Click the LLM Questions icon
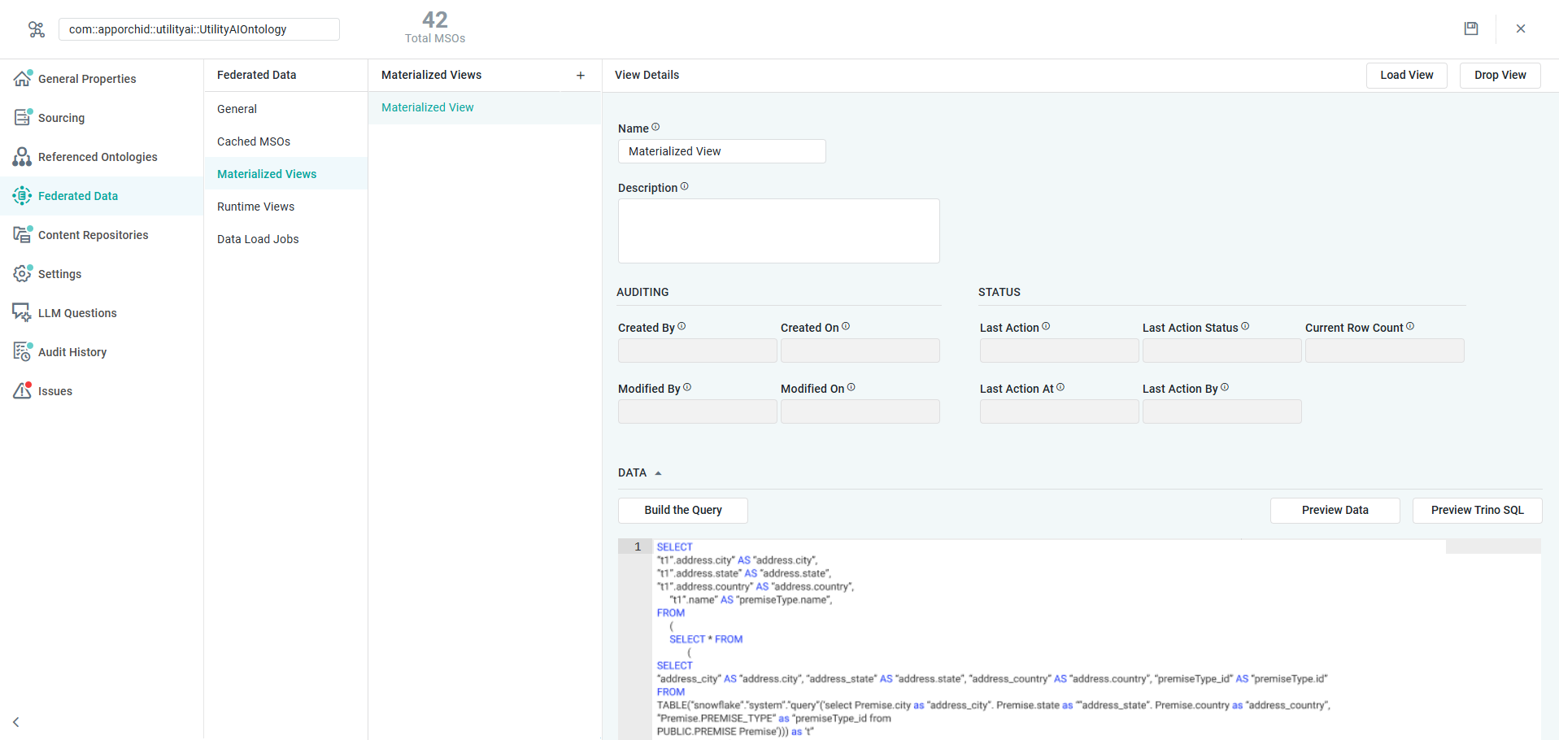This screenshot has width=1559, height=740. click(x=23, y=312)
